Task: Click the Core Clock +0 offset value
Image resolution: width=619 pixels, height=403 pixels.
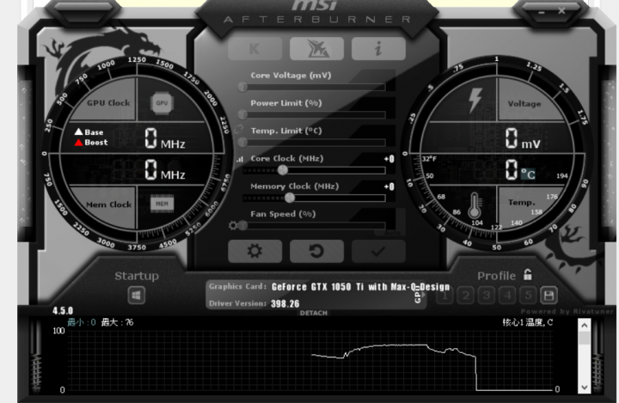Action: [x=389, y=159]
